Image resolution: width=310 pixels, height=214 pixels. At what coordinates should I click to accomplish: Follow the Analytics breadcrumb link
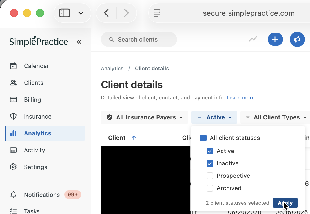(x=112, y=69)
